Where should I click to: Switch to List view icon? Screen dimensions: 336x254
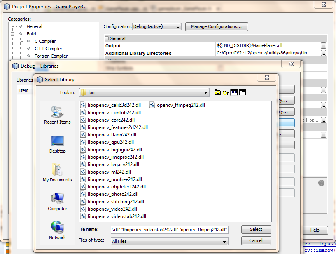(x=234, y=92)
